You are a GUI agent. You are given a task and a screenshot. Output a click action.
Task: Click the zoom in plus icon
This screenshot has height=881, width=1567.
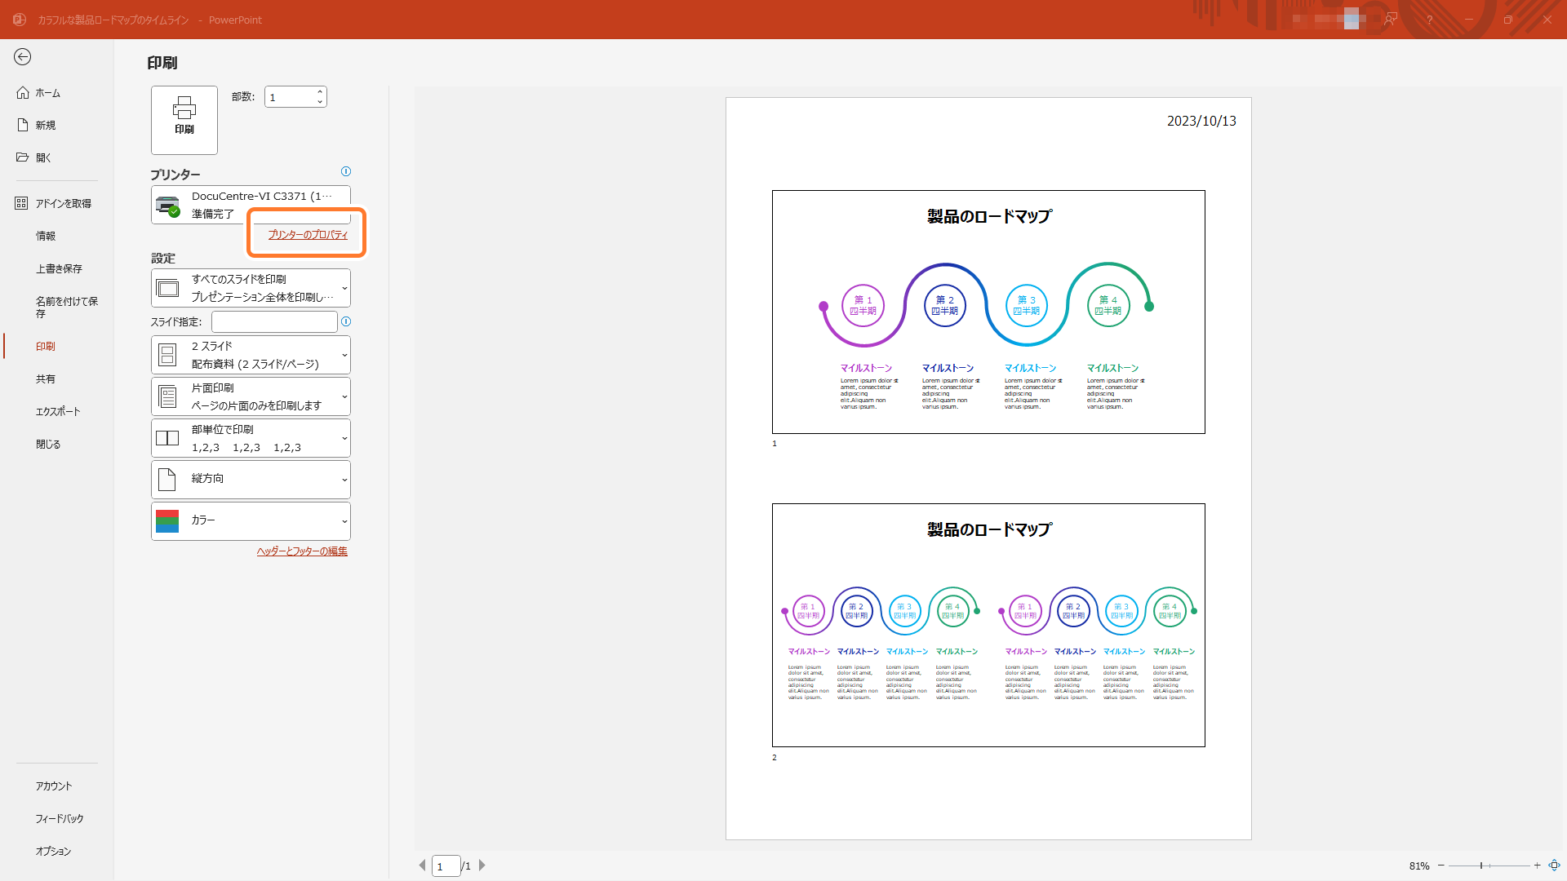click(x=1537, y=866)
